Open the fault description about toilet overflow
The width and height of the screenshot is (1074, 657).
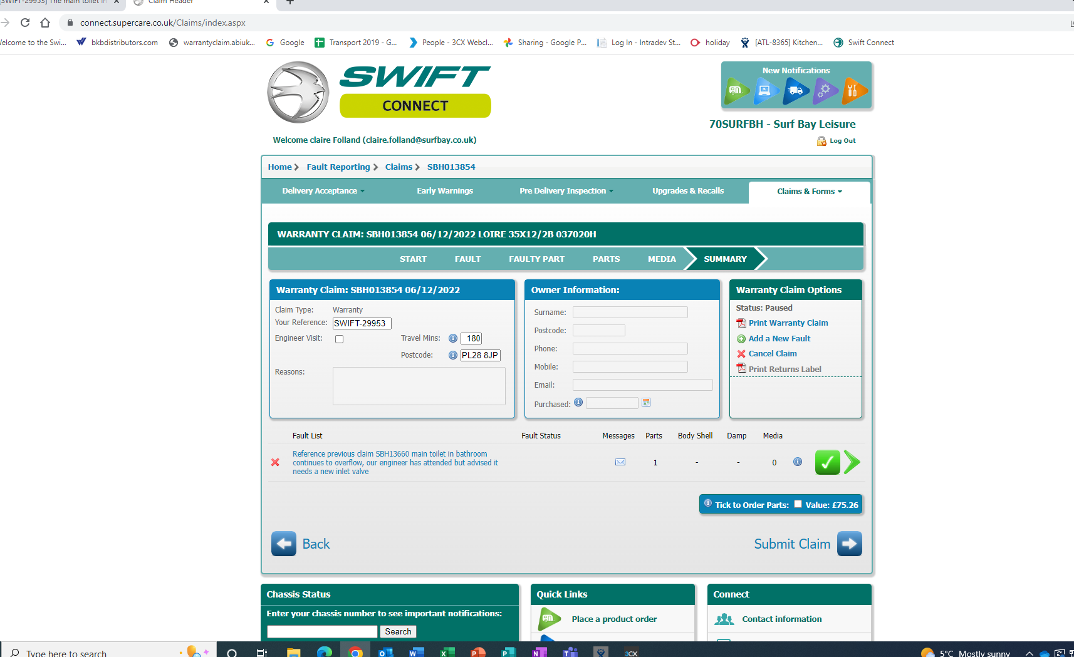pos(395,463)
